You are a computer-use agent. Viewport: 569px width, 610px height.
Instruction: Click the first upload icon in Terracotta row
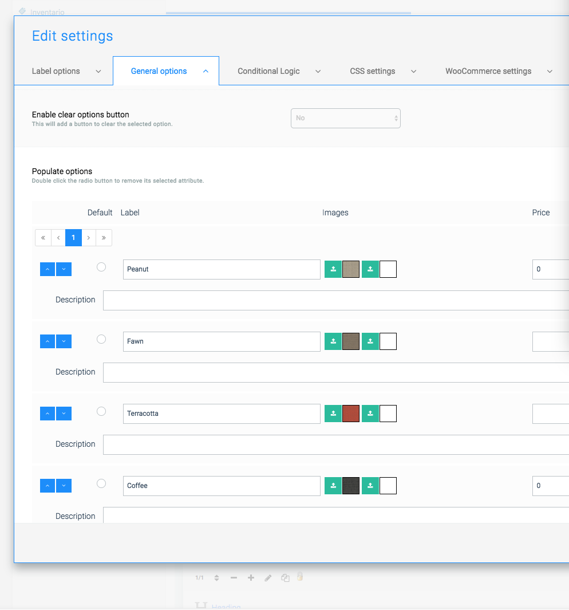click(x=333, y=414)
